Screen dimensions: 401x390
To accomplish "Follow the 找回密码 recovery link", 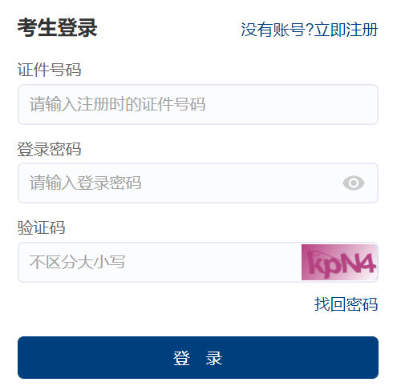I will pos(346,304).
